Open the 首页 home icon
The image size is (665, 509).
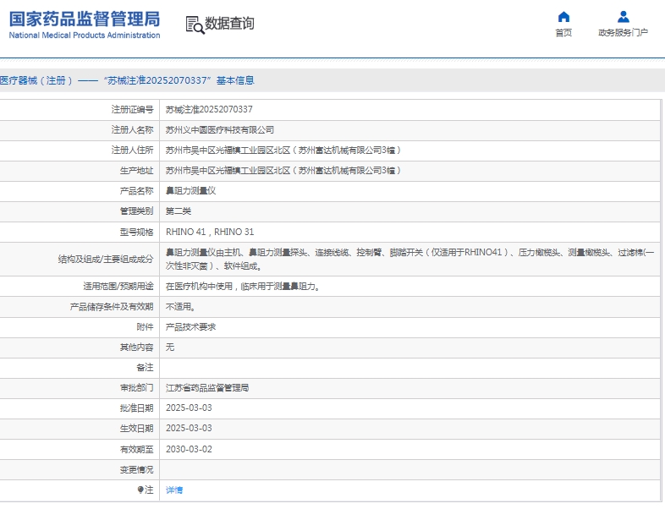pyautogui.click(x=563, y=17)
